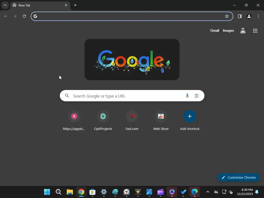Select the New Tab browser tab
264x198 pixels.
[40, 5]
